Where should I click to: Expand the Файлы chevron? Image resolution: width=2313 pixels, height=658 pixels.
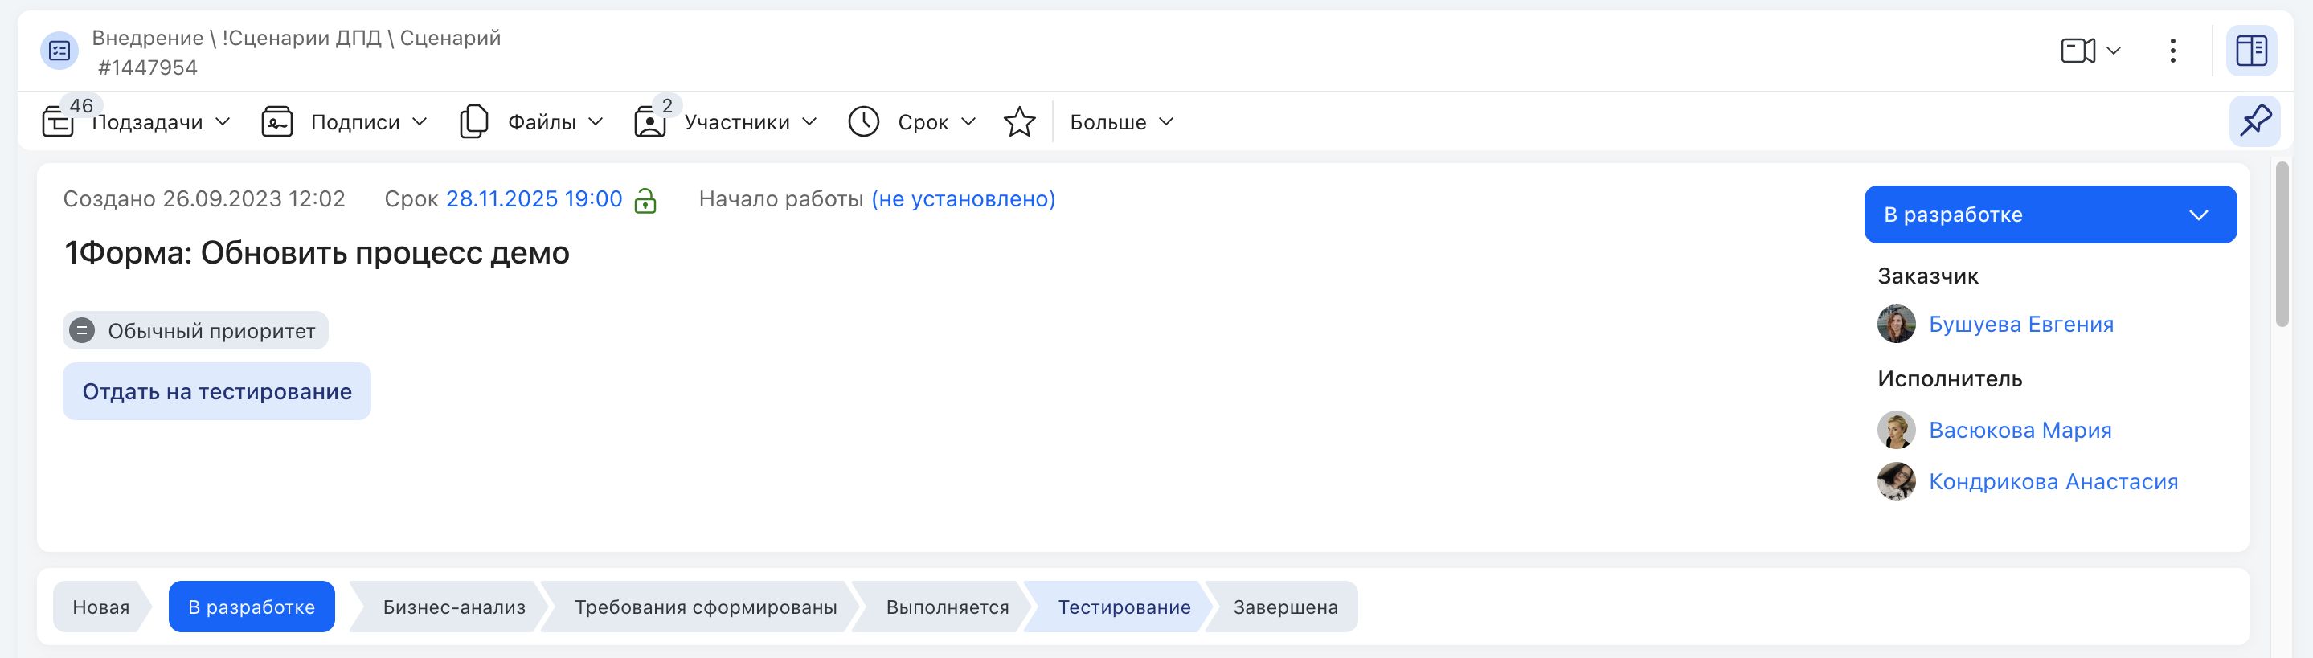point(596,121)
